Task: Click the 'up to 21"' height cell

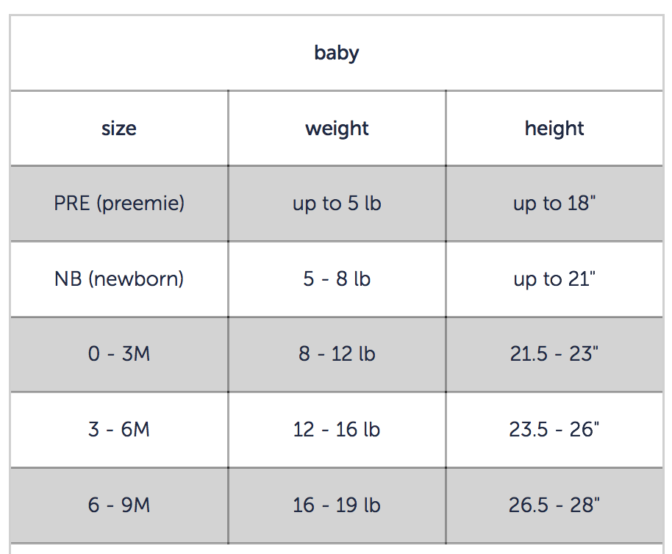Action: (x=554, y=279)
